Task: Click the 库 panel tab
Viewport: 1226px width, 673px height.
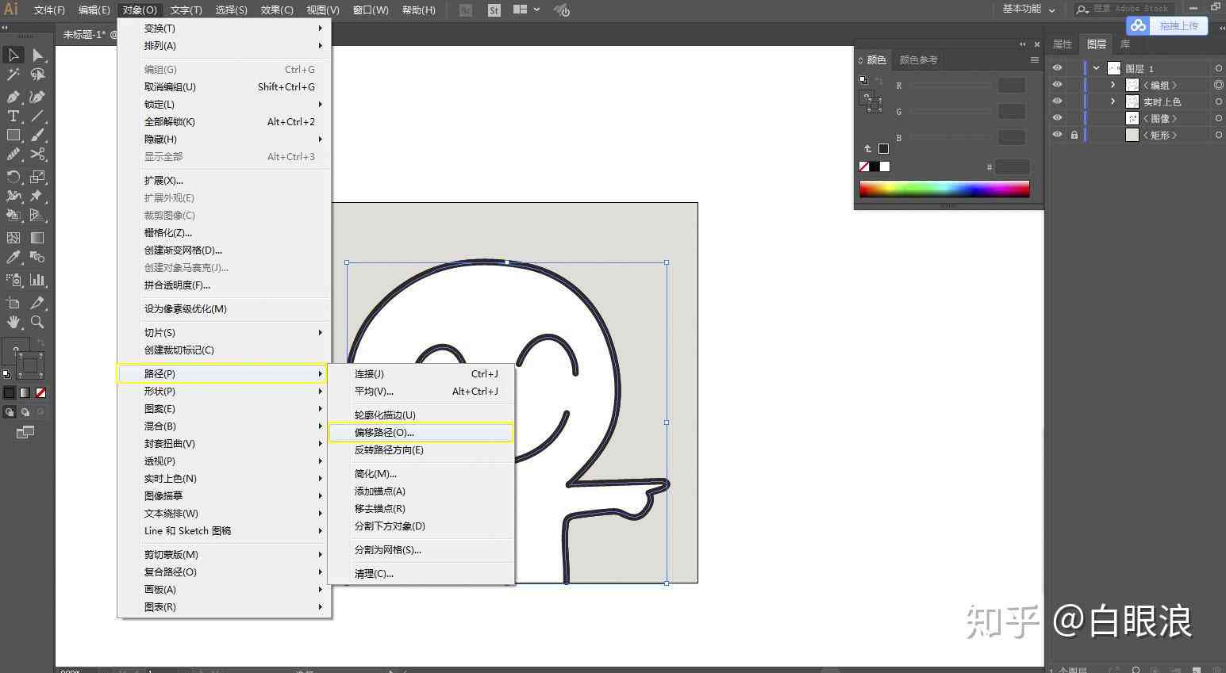Action: [x=1124, y=44]
